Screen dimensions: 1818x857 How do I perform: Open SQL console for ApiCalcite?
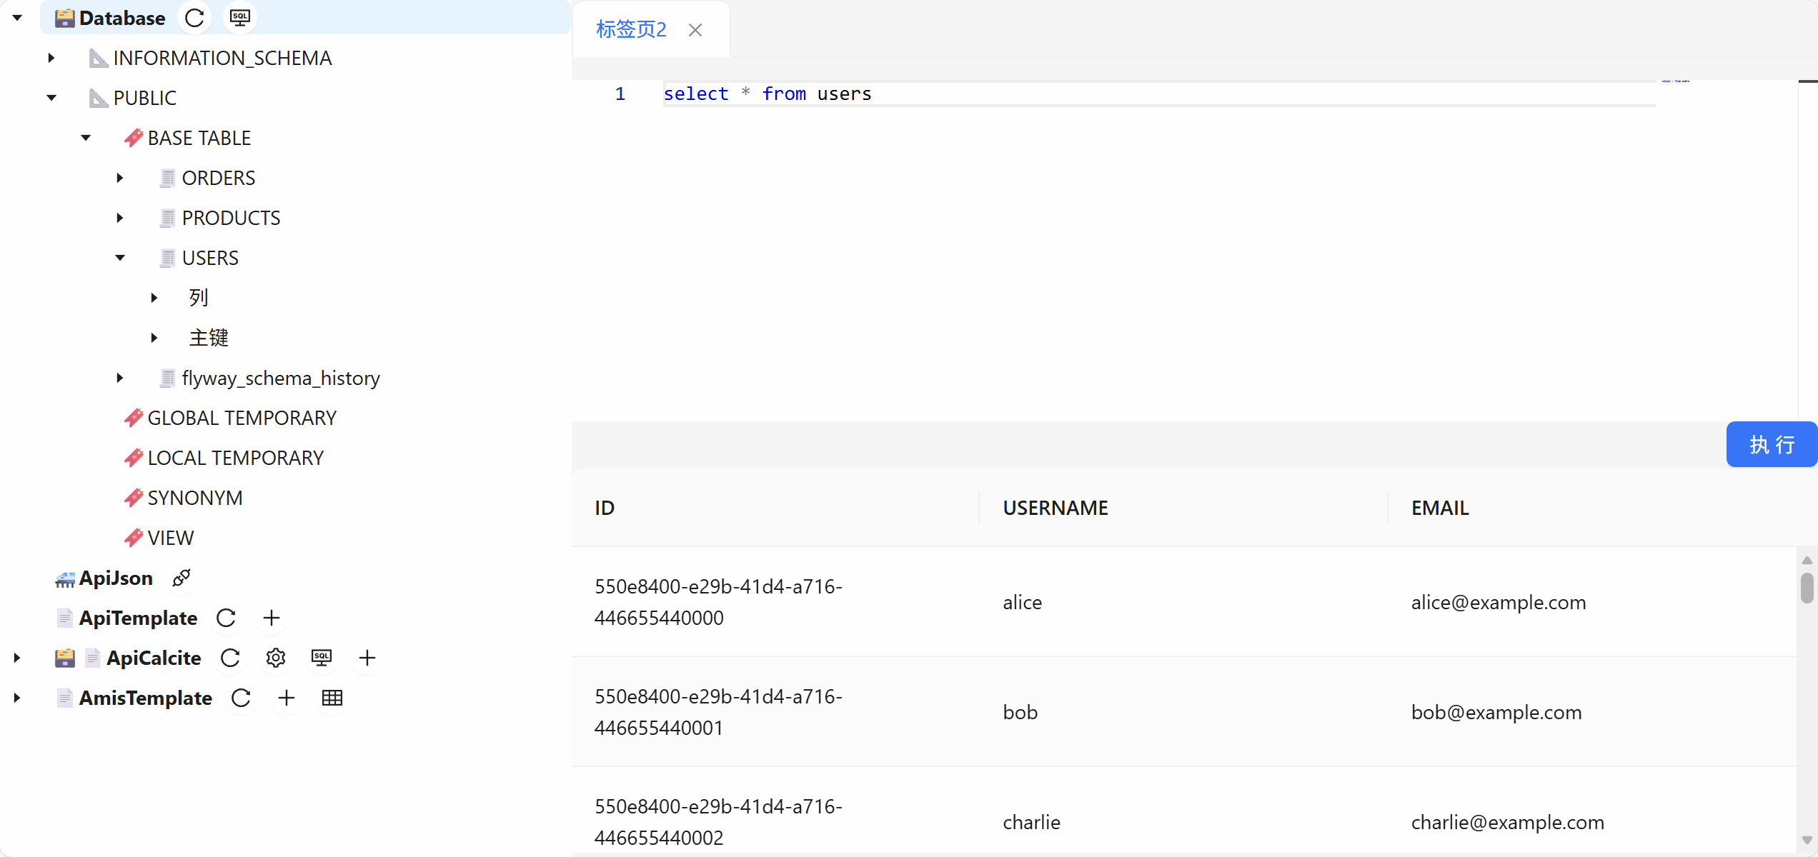(x=322, y=658)
